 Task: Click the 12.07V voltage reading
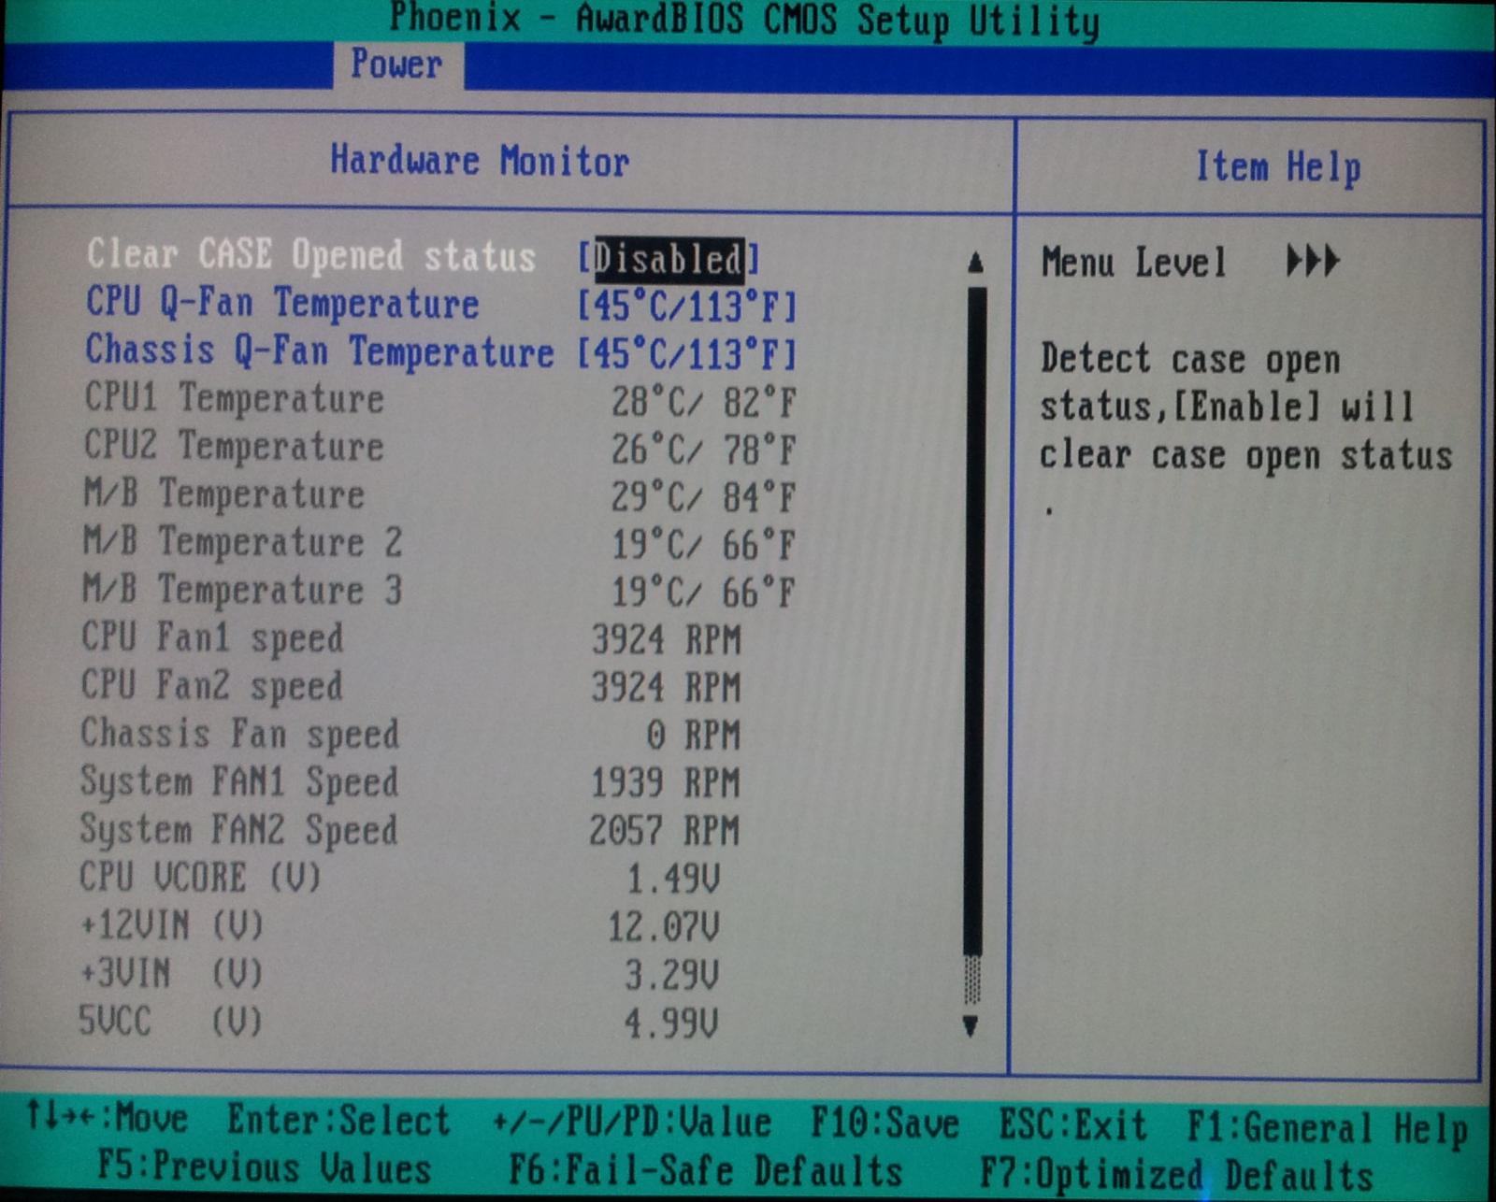pyautogui.click(x=664, y=928)
